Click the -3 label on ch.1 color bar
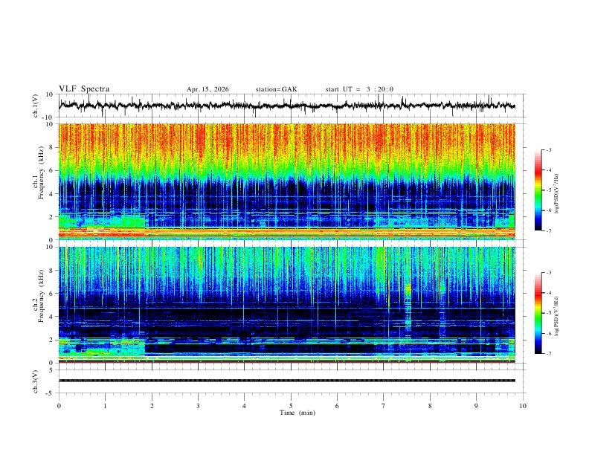589x455 pixels. click(x=549, y=149)
